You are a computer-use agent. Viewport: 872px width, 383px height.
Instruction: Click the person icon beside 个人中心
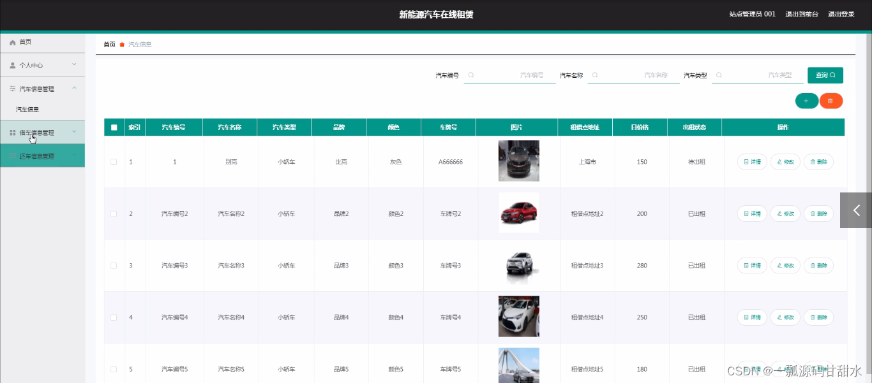tap(13, 65)
